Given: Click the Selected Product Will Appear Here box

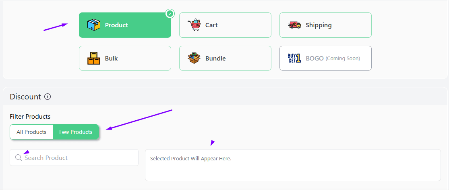Looking at the screenshot, I should [x=293, y=165].
